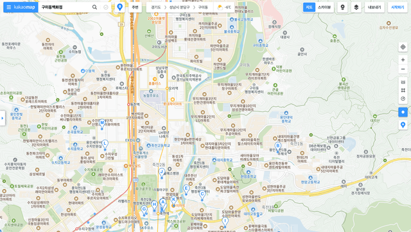The image size is (411, 232).
Task: Click the 구미중학교 school label
Action: [x=261, y=46]
